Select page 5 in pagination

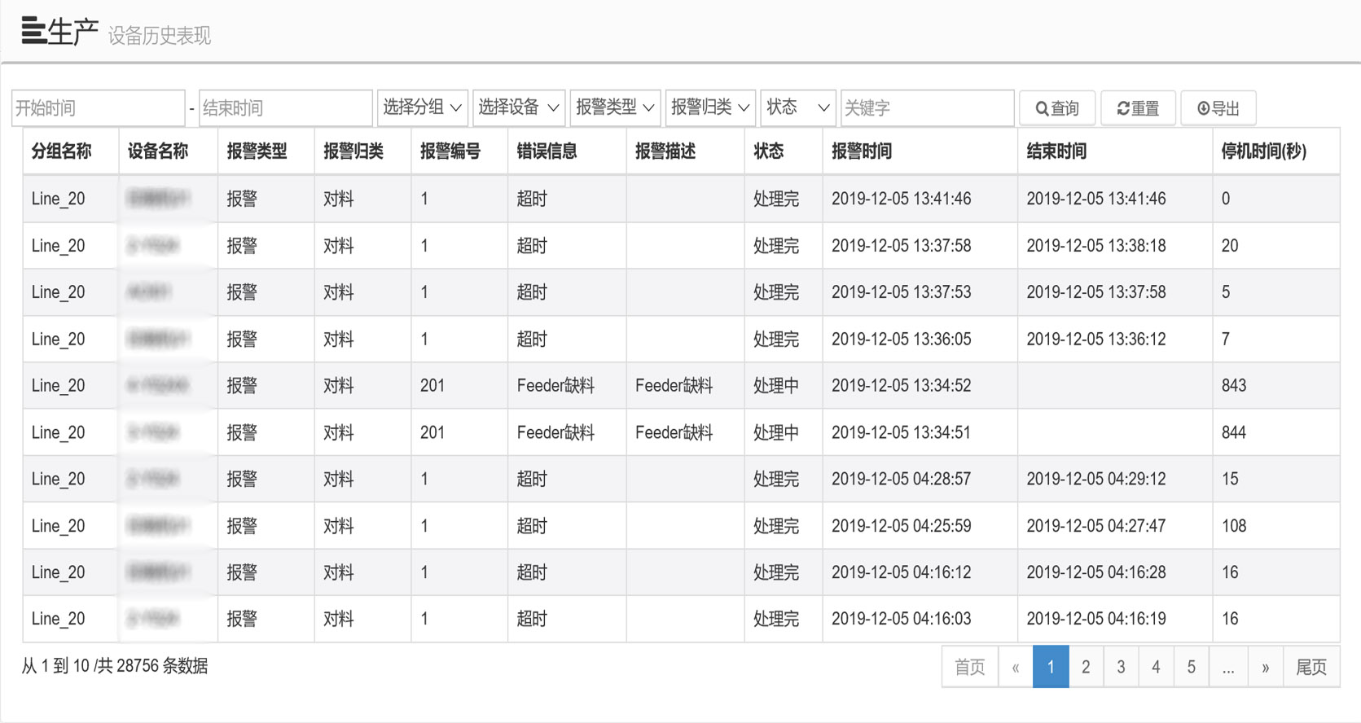click(1191, 668)
